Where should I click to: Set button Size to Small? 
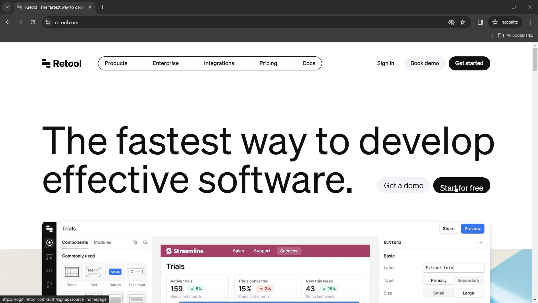pos(439,293)
